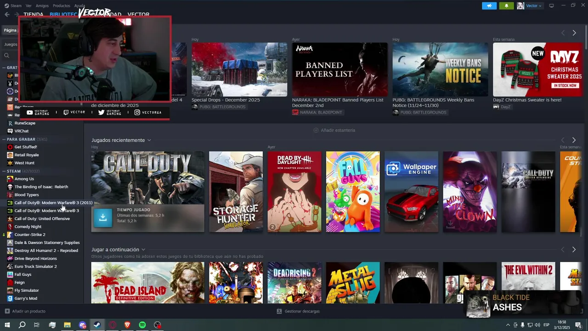Show next news items with right arrow
The width and height of the screenshot is (588, 331).
[x=574, y=33]
